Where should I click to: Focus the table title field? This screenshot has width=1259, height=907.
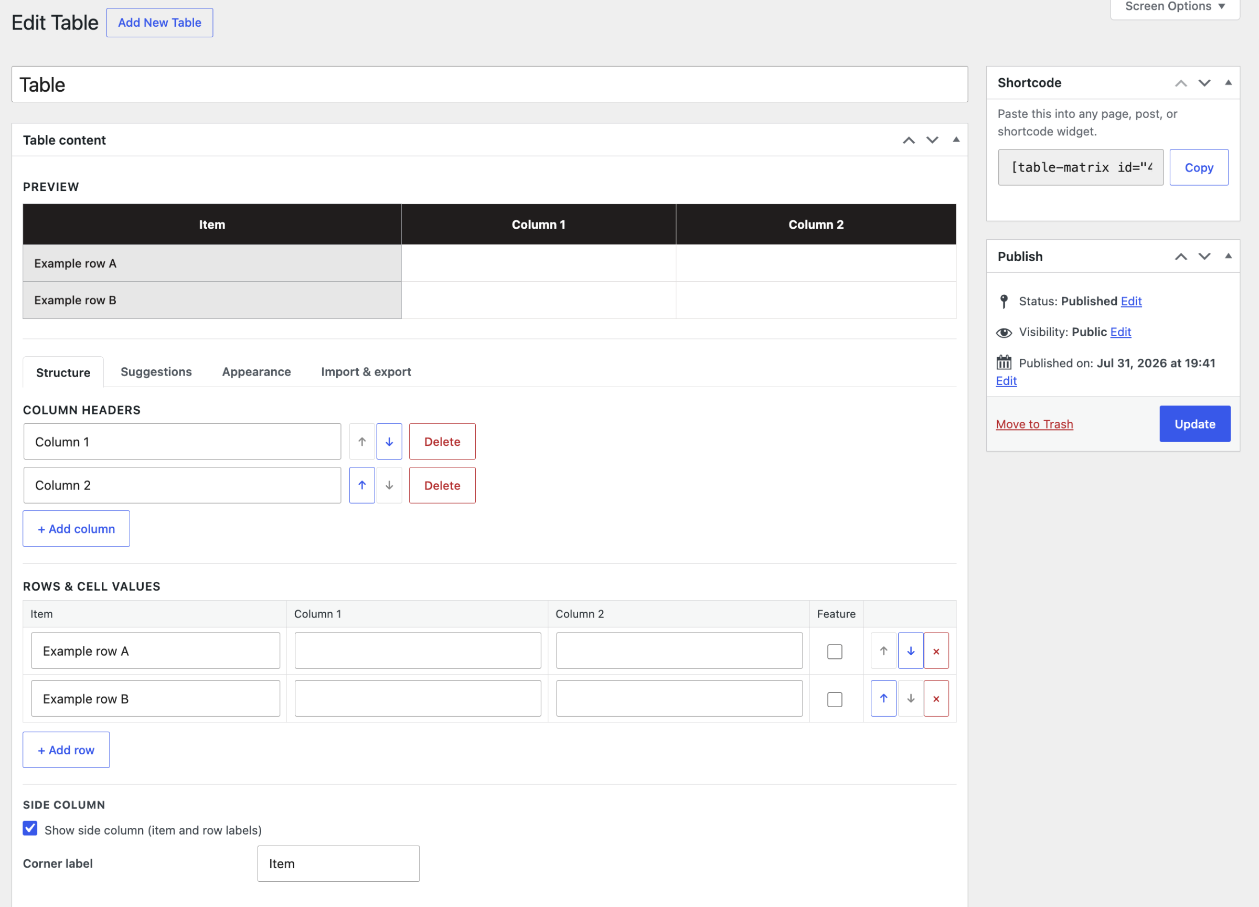(x=489, y=84)
